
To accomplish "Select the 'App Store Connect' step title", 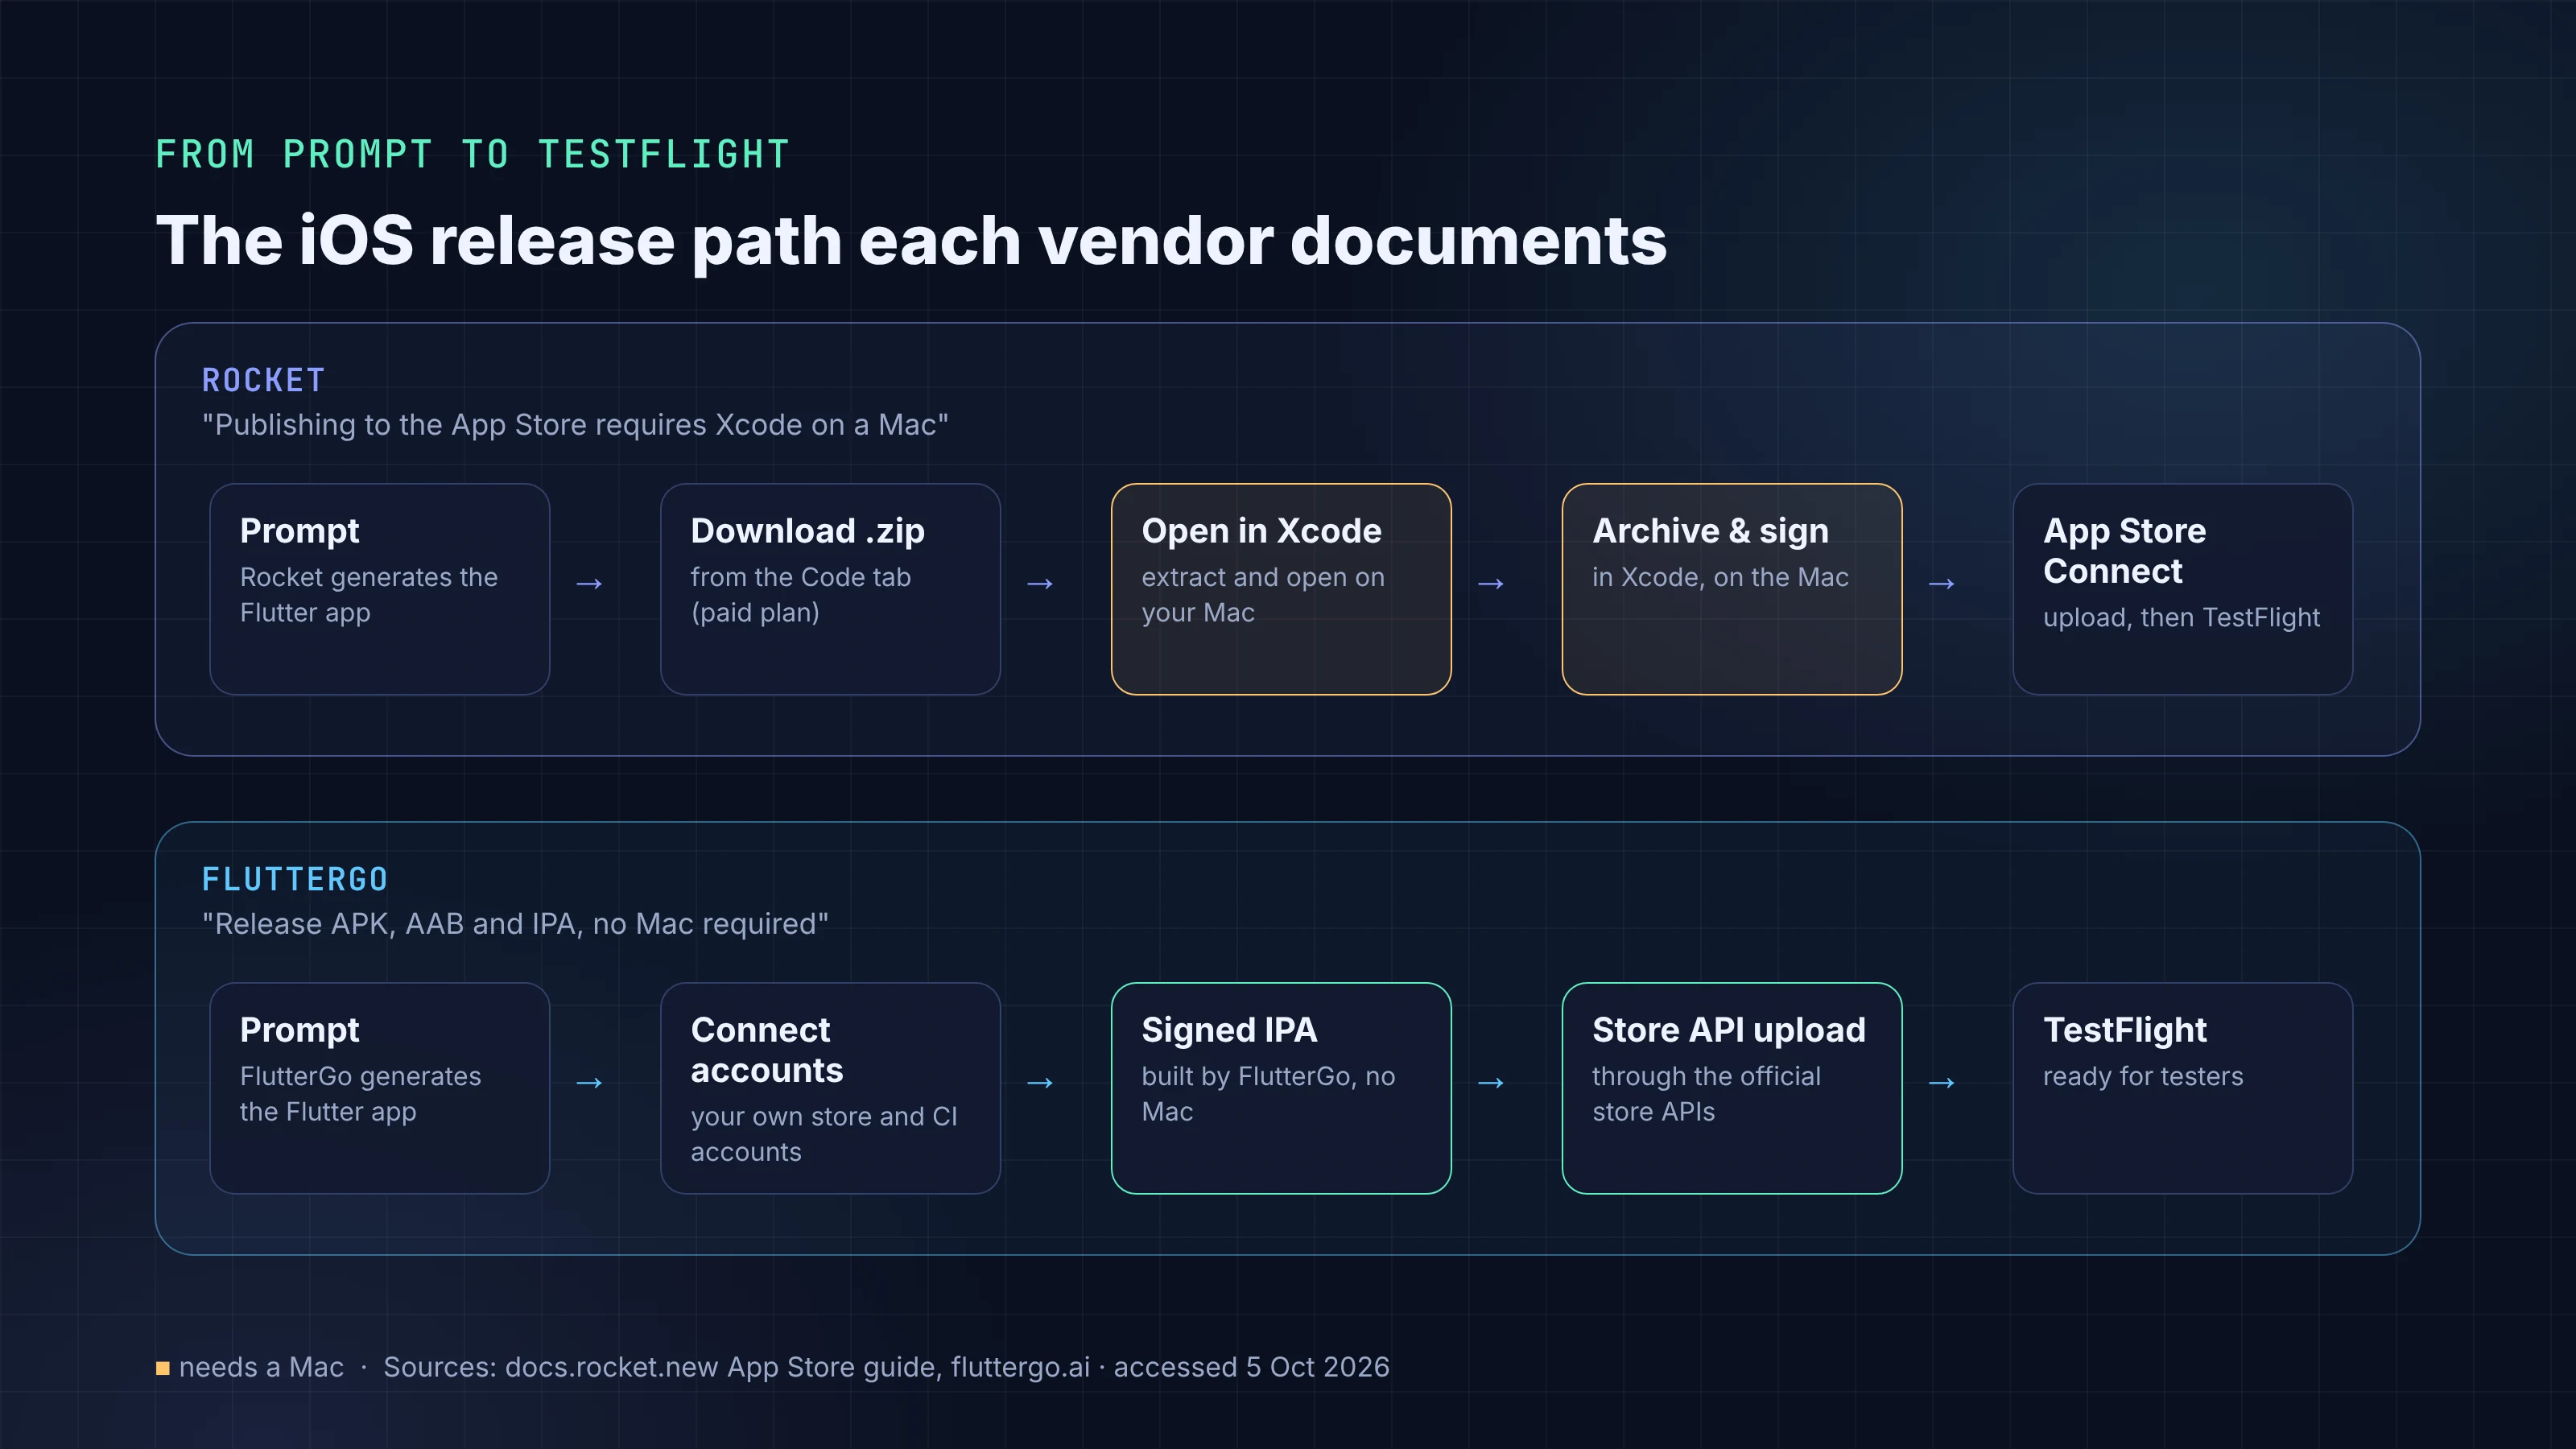I will click(x=2124, y=551).
